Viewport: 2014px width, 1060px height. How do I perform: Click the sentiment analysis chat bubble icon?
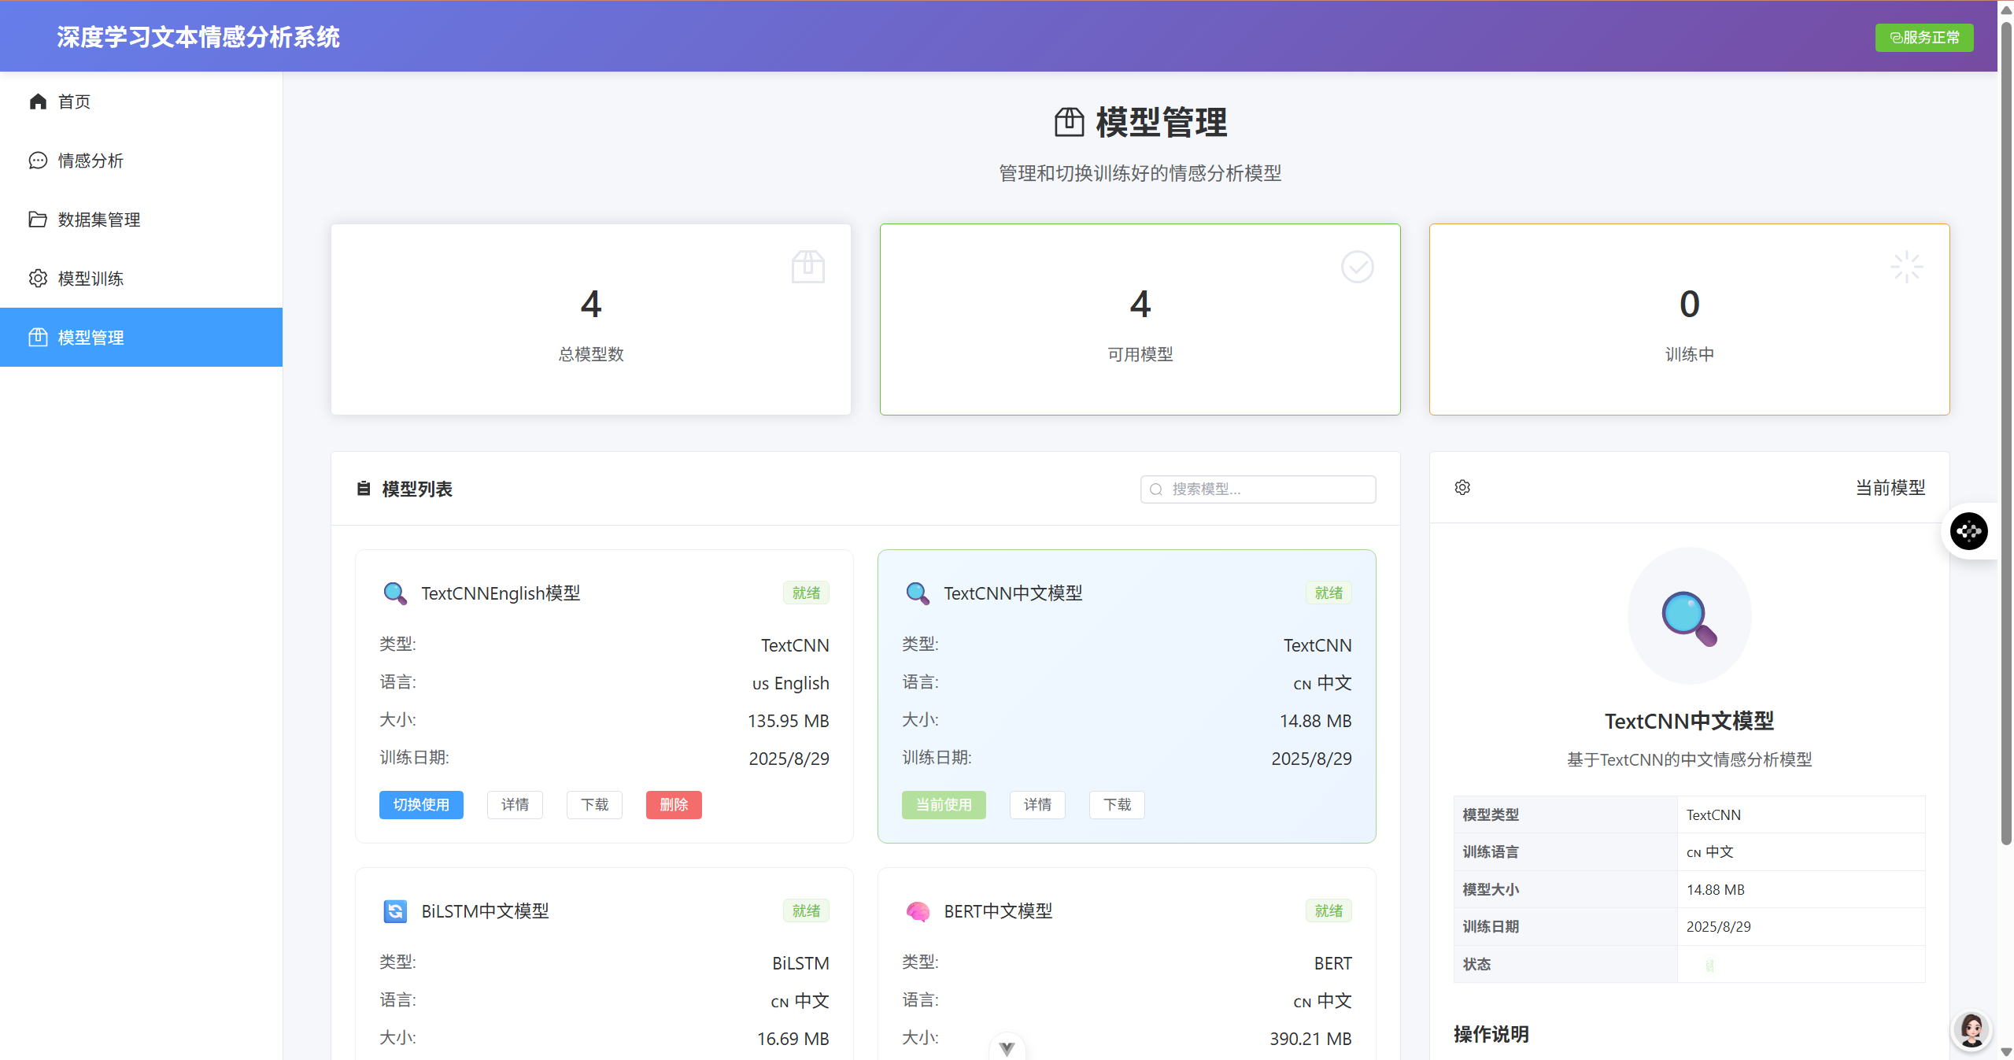pyautogui.click(x=38, y=161)
